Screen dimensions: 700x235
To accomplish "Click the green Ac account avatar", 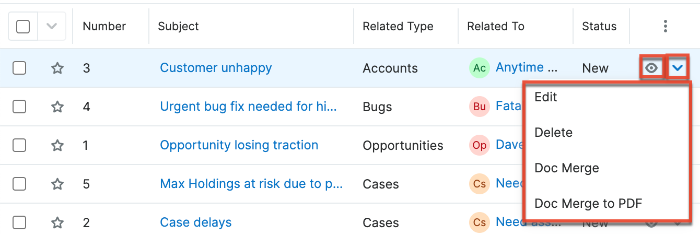I will coord(480,68).
